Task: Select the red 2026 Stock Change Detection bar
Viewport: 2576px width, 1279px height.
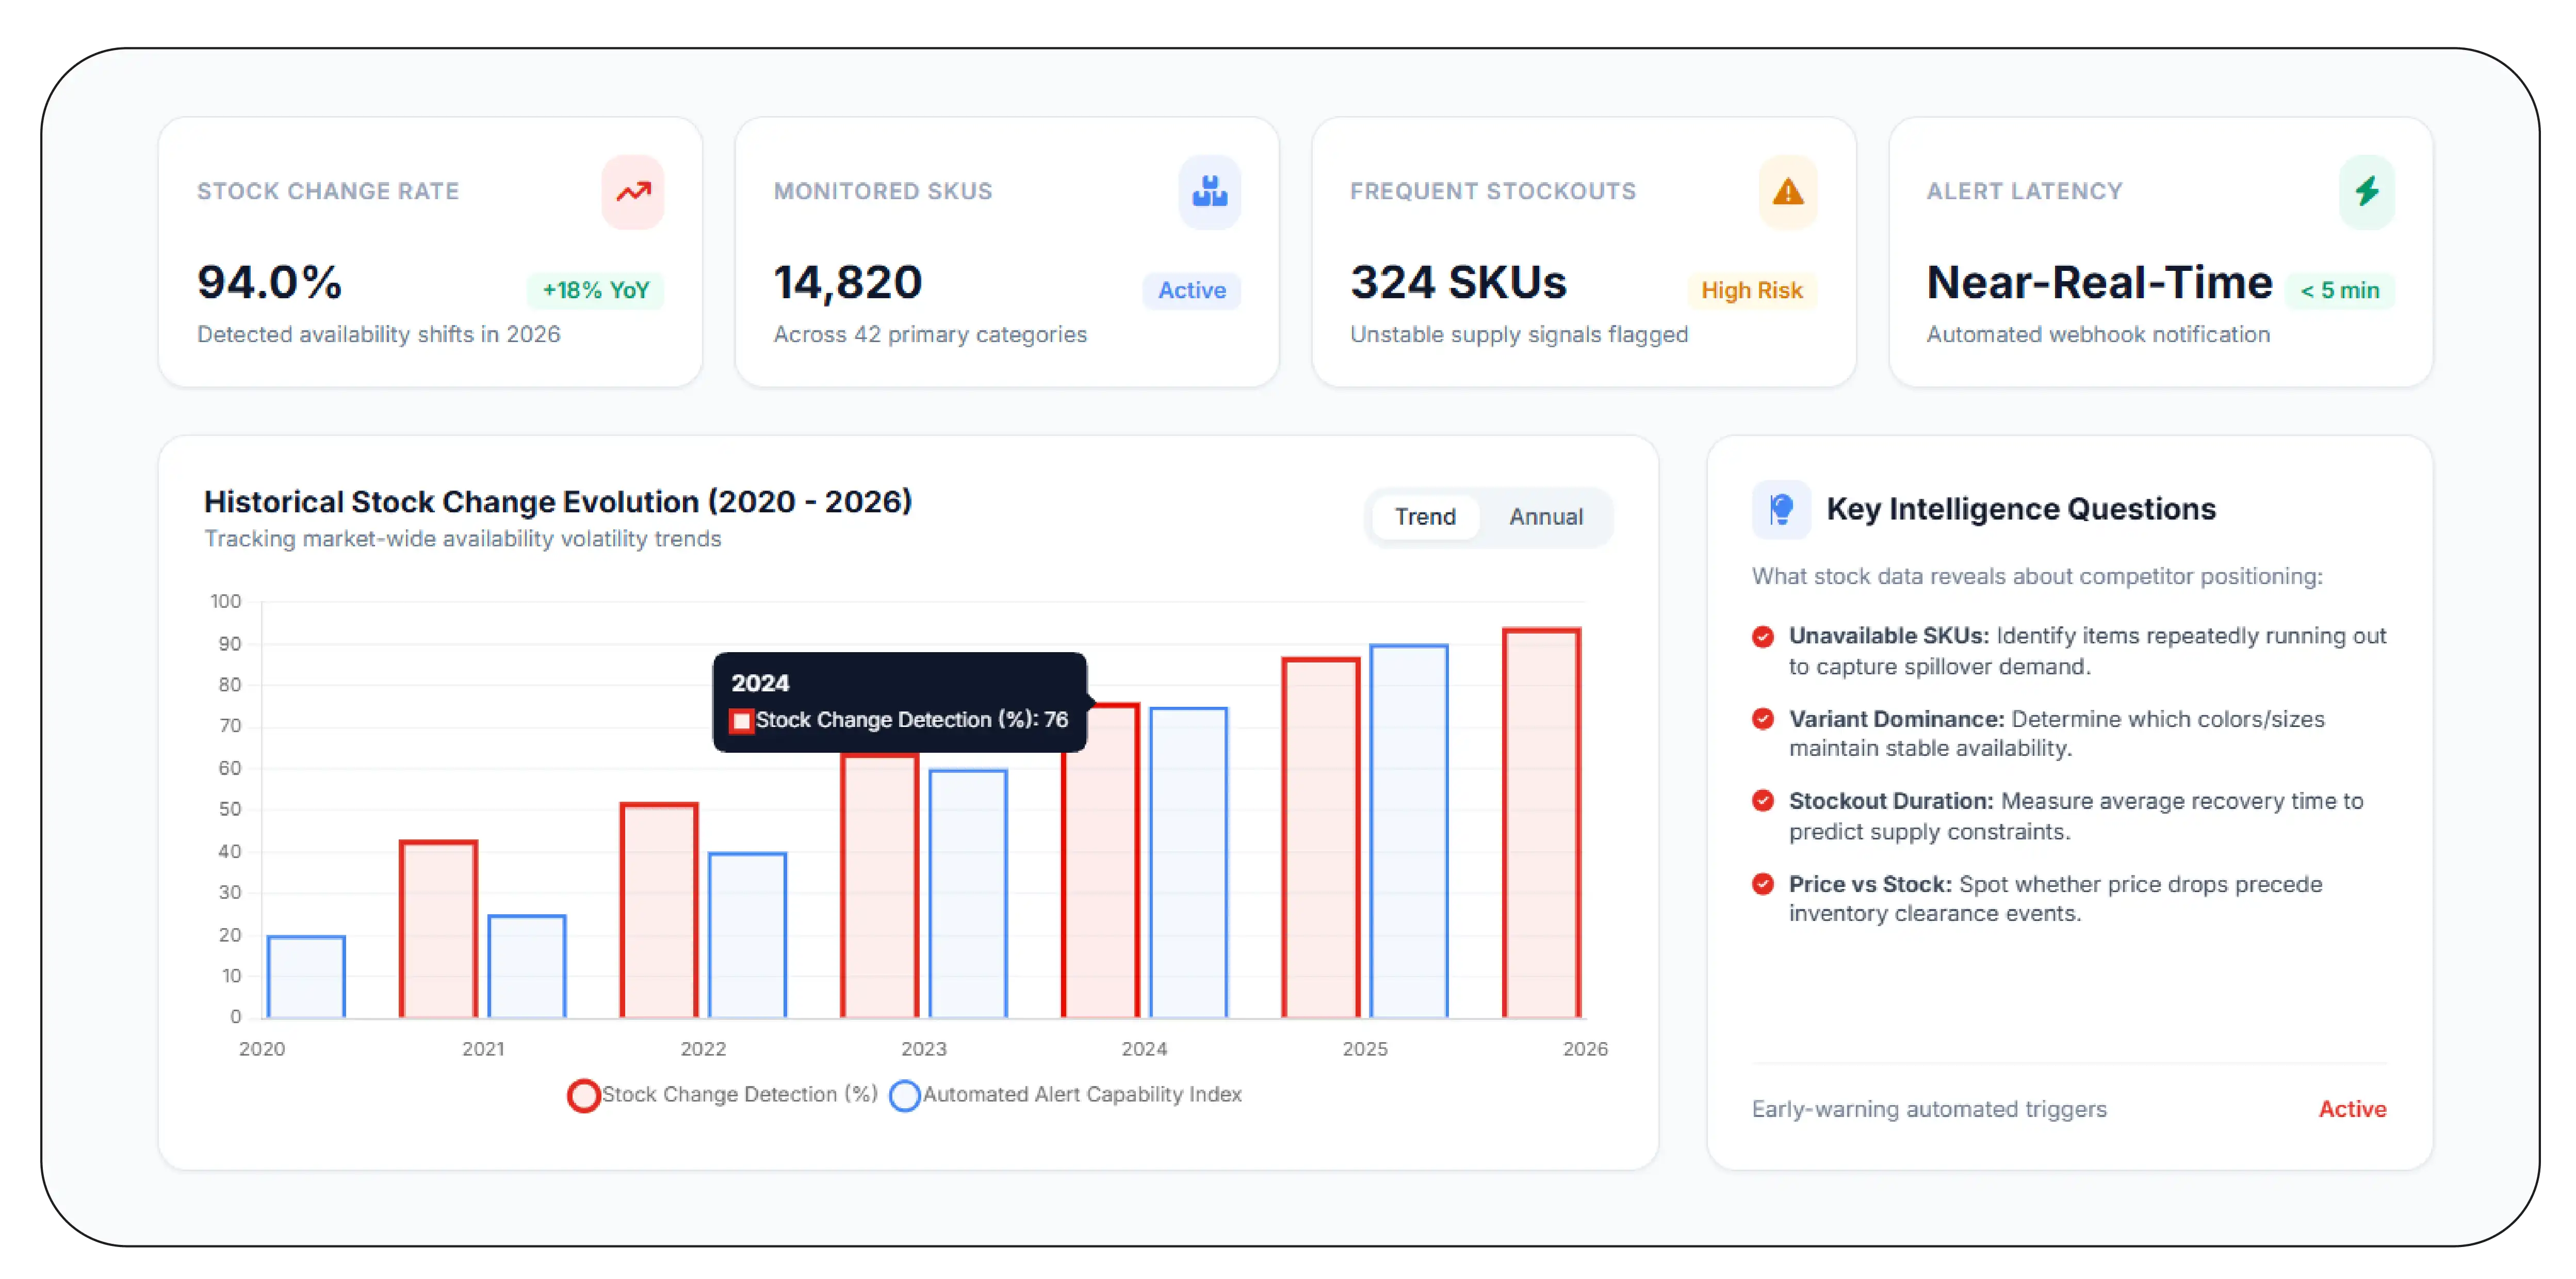Action: [1541, 823]
